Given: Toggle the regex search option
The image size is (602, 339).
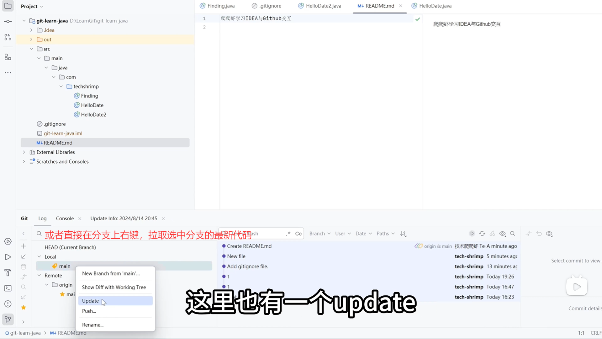Looking at the screenshot, I should 288,234.
